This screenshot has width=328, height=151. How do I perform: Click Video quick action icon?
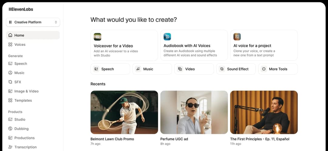(x=180, y=69)
